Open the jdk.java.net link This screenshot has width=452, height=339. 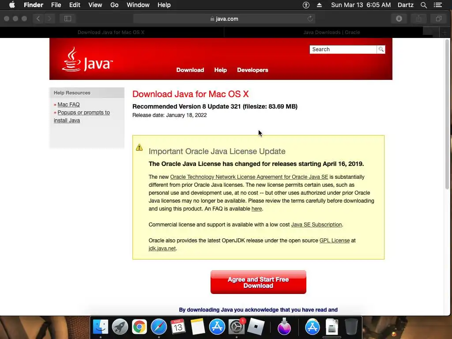click(162, 249)
